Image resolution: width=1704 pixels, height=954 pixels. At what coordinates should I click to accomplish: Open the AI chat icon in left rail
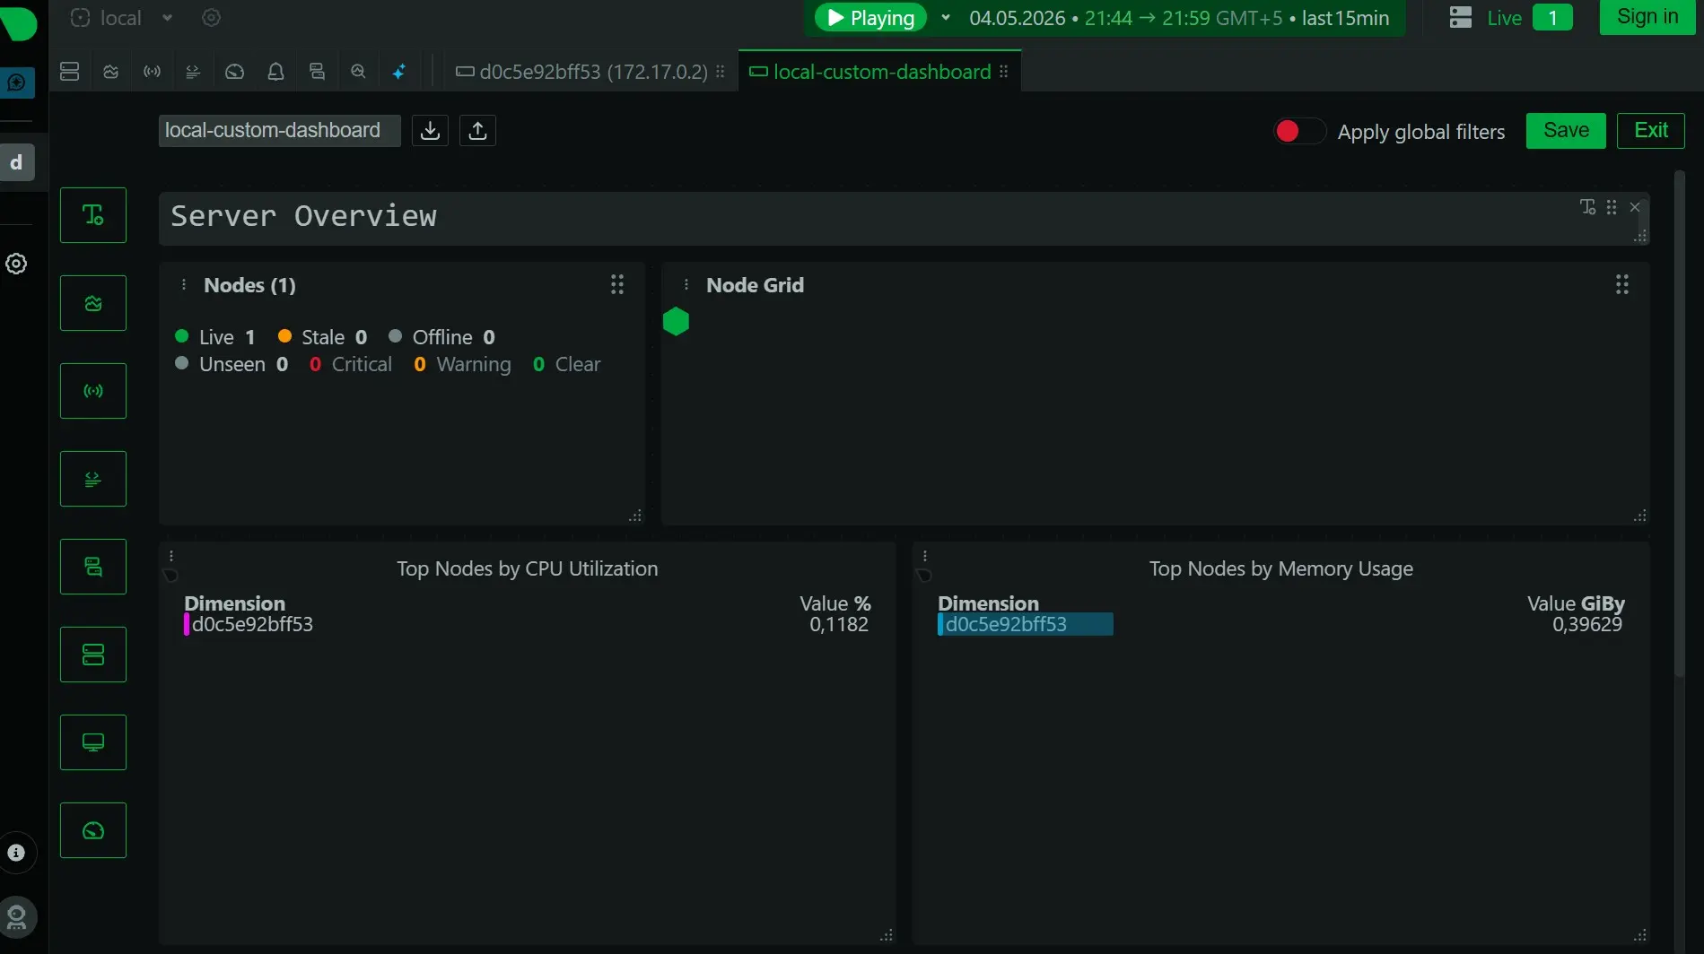17,83
